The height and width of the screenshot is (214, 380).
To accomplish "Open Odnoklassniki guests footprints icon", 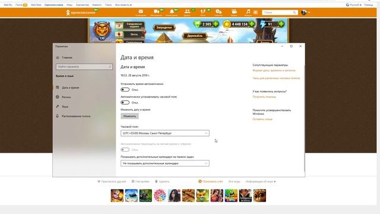I will (203, 11).
